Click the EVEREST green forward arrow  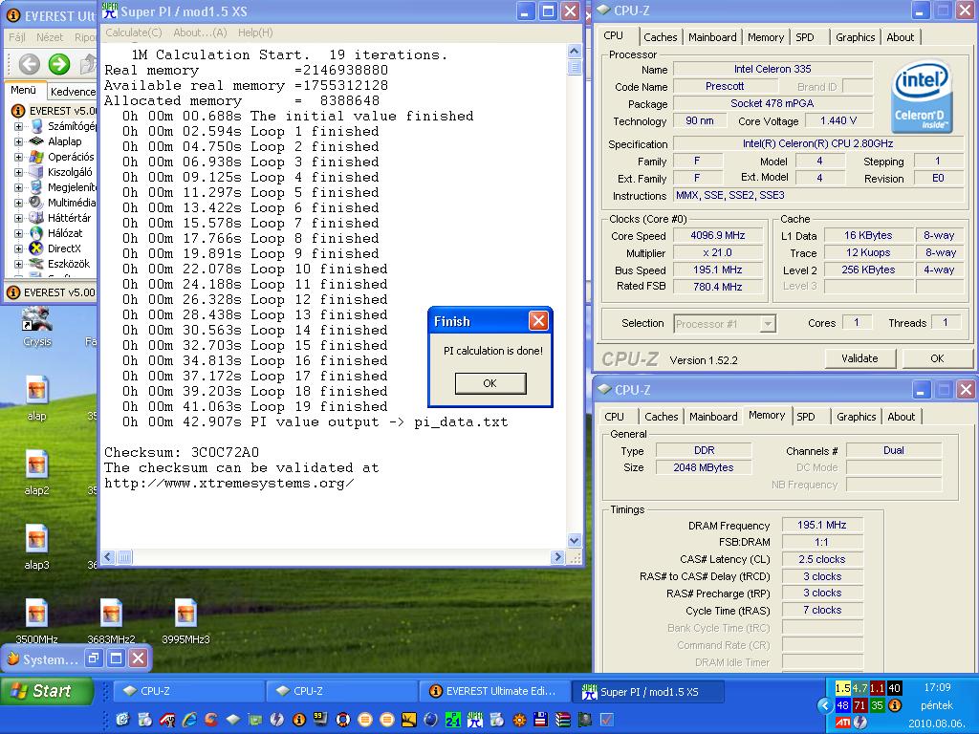click(x=59, y=64)
